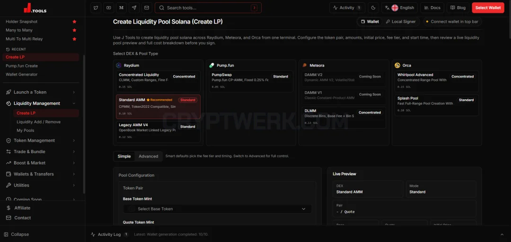Collapse the Liquidity Management section
Screen dimensions: 511x242
pos(41,103)
